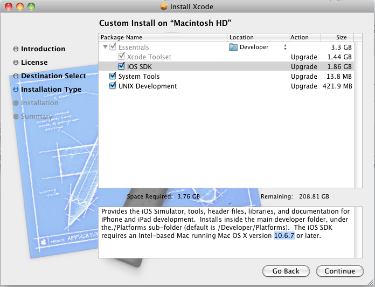
Task: Select the License step bullet
Action: (x=16, y=63)
